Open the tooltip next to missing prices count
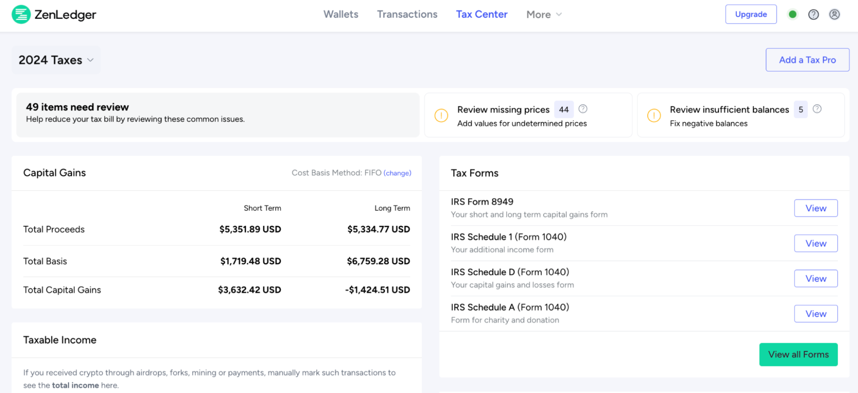This screenshot has height=393, width=858. (583, 109)
